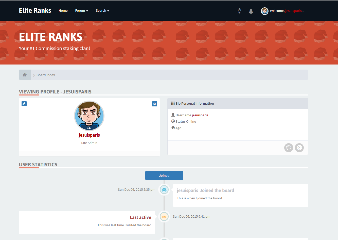Expand the Forum menu
Viewport: 338px width, 240px height.
click(82, 11)
